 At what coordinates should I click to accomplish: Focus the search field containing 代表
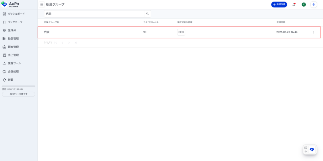[x=94, y=14]
